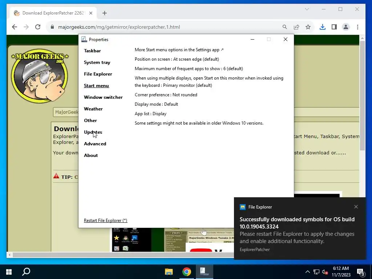Open Windows taskbar search
Viewport: 372px width, 279px height.
click(x=26, y=272)
